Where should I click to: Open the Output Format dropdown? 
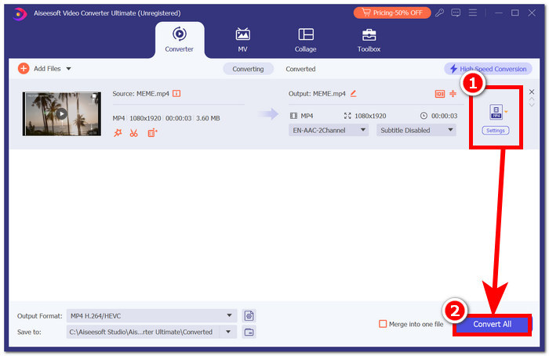tap(151, 316)
